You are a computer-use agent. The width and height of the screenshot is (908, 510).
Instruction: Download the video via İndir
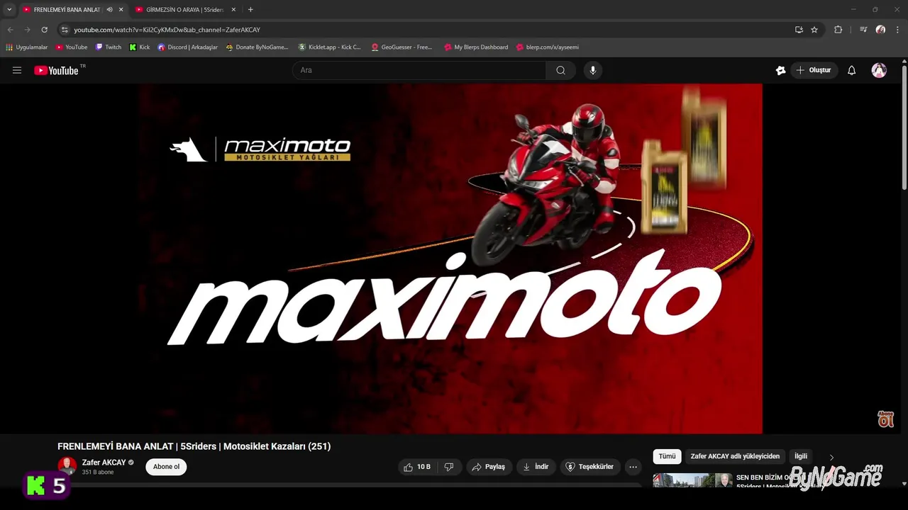tap(536, 467)
